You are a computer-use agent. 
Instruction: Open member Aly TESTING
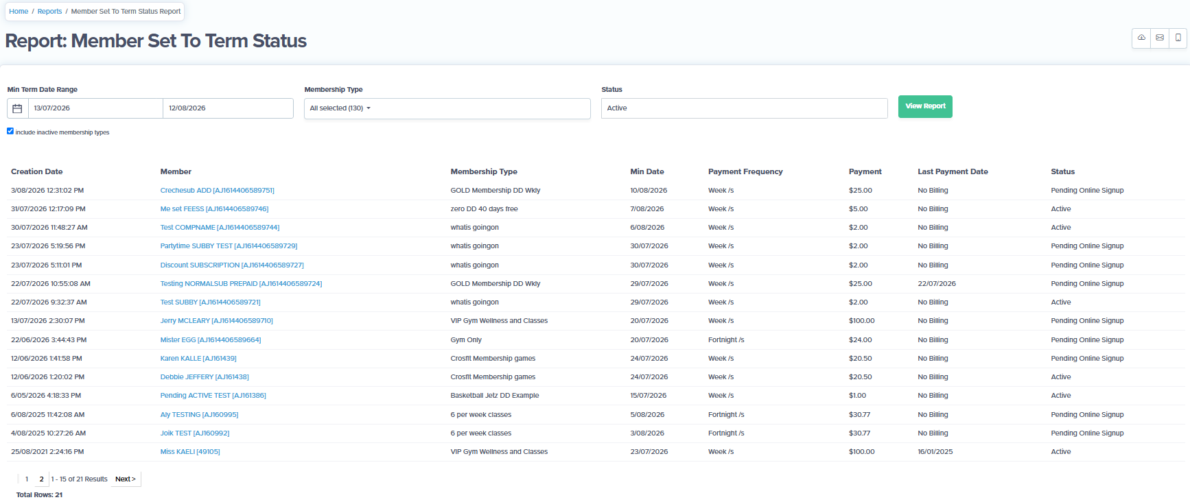pyautogui.click(x=199, y=415)
